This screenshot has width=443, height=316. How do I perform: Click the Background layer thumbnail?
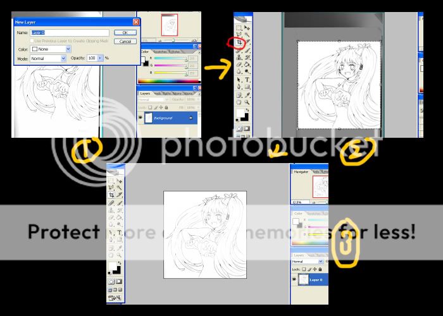click(149, 118)
